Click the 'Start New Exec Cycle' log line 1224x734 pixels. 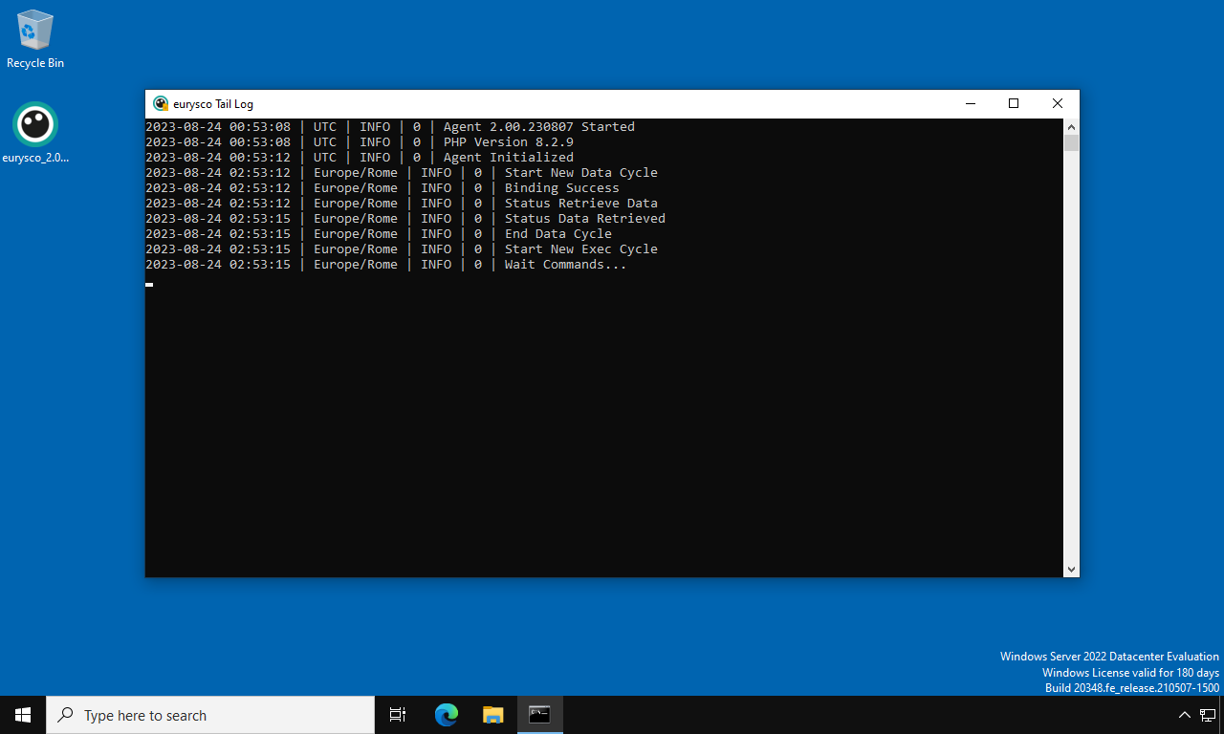point(402,248)
